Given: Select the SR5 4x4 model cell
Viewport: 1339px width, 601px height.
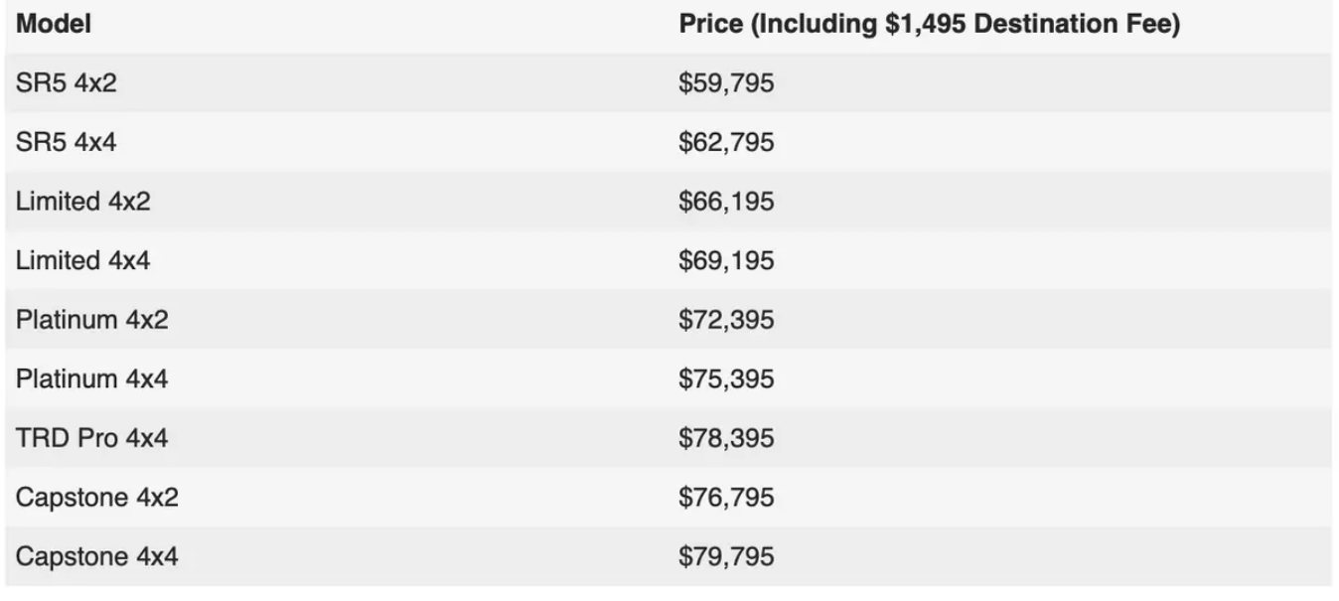Looking at the screenshot, I should (x=66, y=142).
